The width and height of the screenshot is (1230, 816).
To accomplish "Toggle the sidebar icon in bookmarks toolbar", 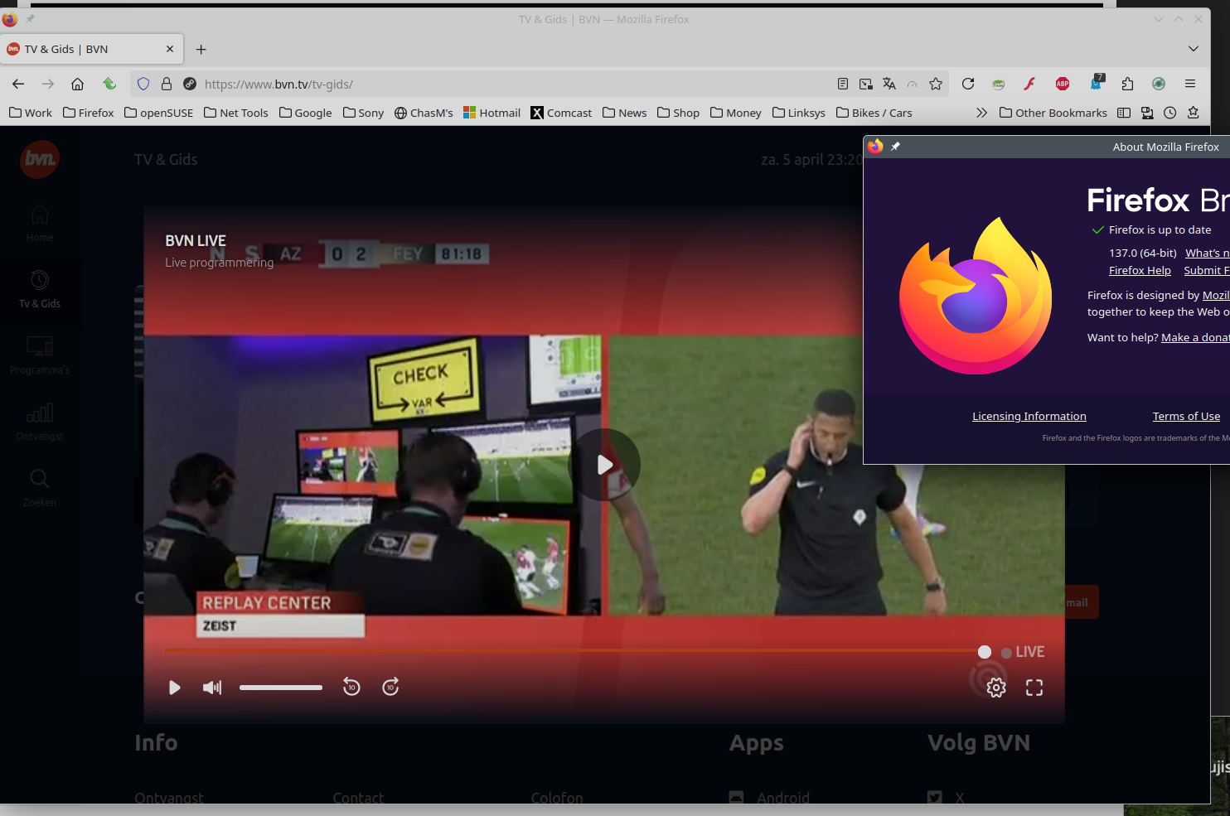I will tap(1124, 113).
